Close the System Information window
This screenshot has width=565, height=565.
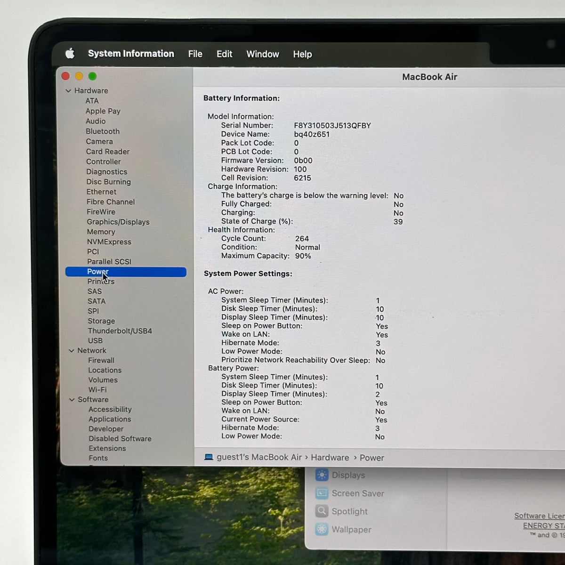pos(65,76)
